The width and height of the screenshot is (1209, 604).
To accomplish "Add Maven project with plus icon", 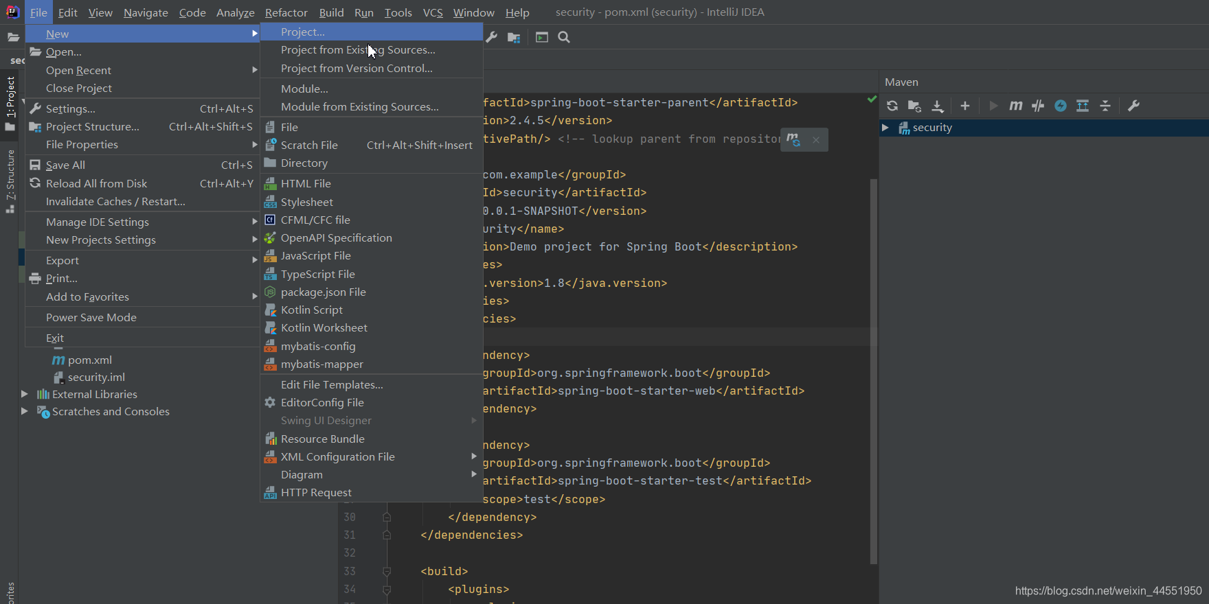I will click(965, 106).
